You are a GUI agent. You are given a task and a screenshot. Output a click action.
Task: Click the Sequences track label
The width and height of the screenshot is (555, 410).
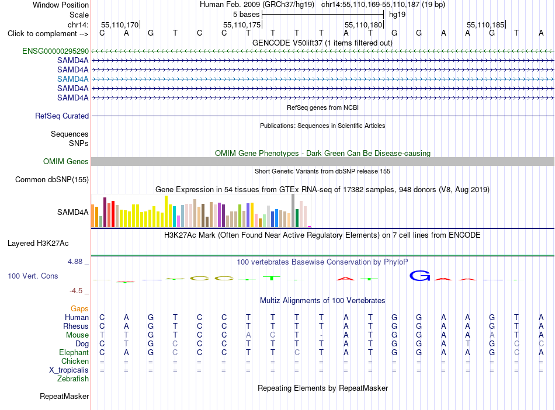[70, 134]
